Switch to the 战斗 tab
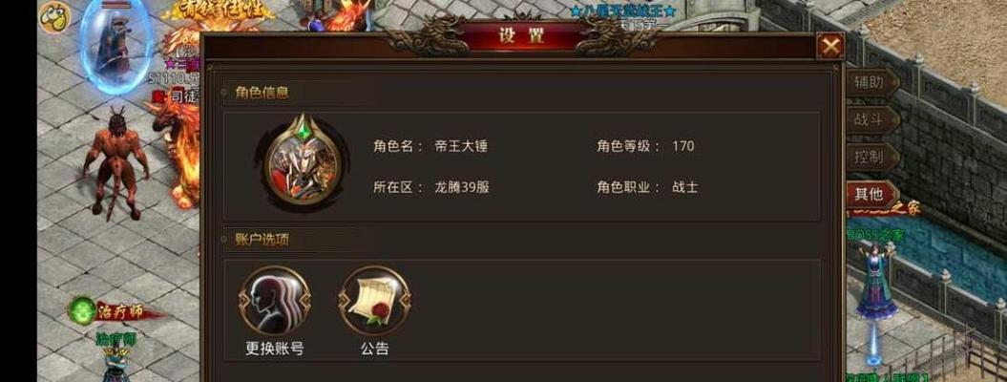Image resolution: width=1007 pixels, height=382 pixels. coord(871,119)
